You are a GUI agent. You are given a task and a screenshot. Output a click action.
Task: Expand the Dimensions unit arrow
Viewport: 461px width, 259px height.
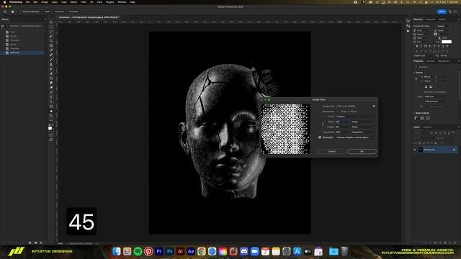click(338, 112)
